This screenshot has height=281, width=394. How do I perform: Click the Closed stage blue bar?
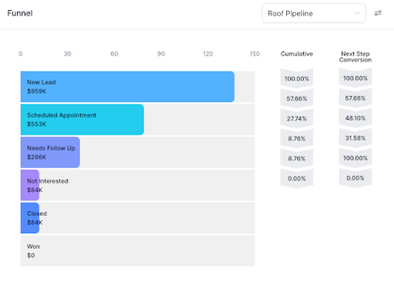click(x=30, y=218)
